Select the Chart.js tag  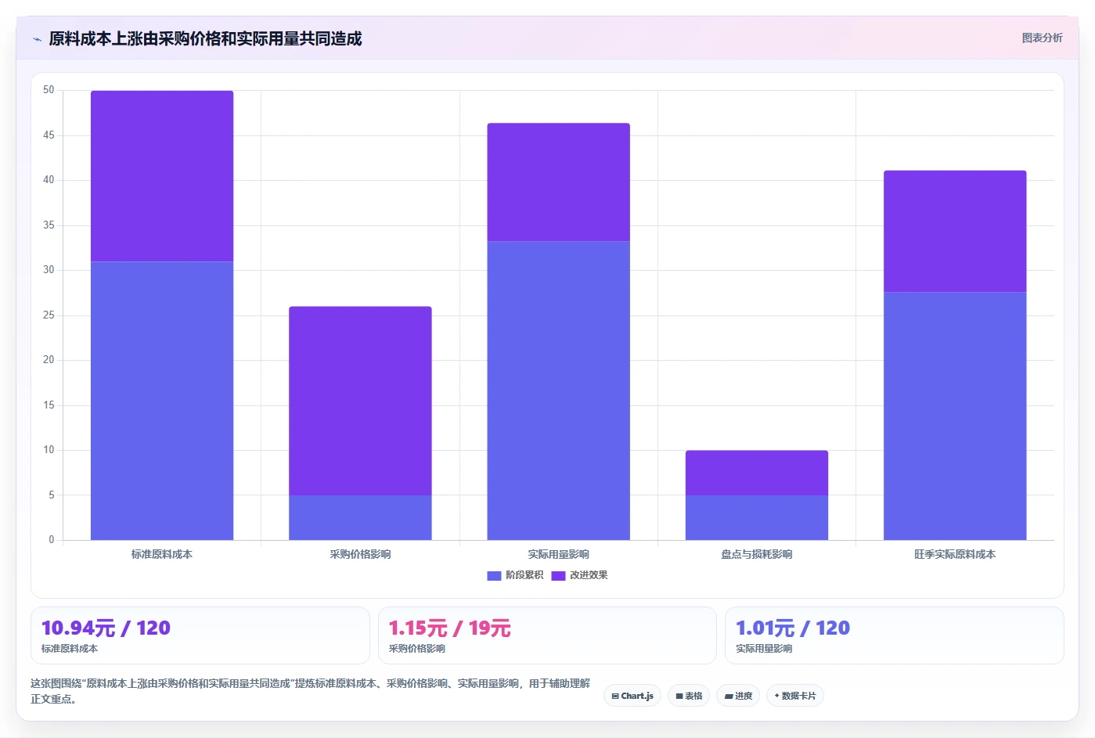coord(632,696)
